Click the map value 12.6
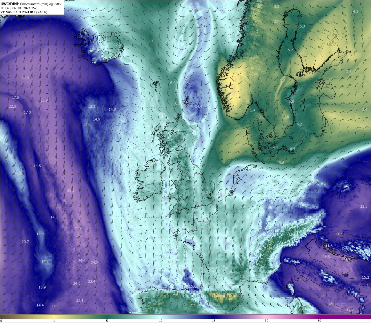This screenshot has height=323, width=371. (87, 124)
